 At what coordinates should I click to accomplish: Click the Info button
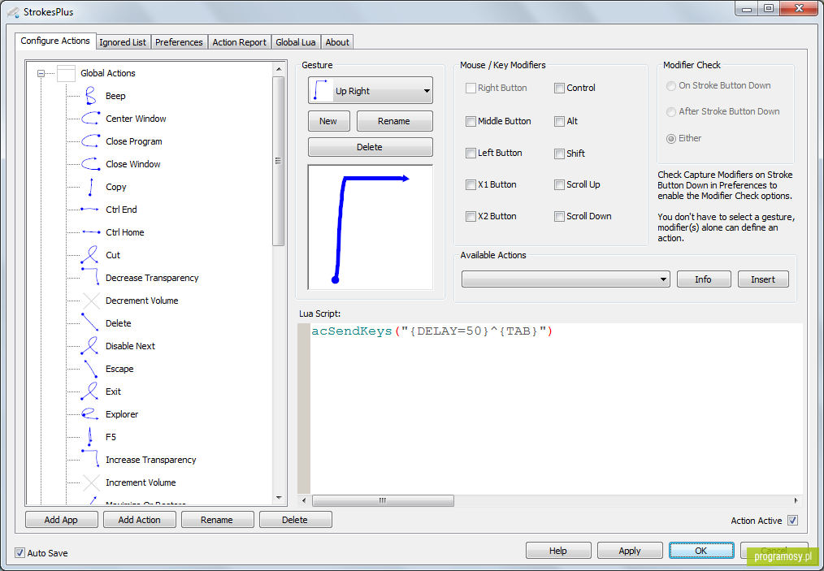click(x=703, y=279)
